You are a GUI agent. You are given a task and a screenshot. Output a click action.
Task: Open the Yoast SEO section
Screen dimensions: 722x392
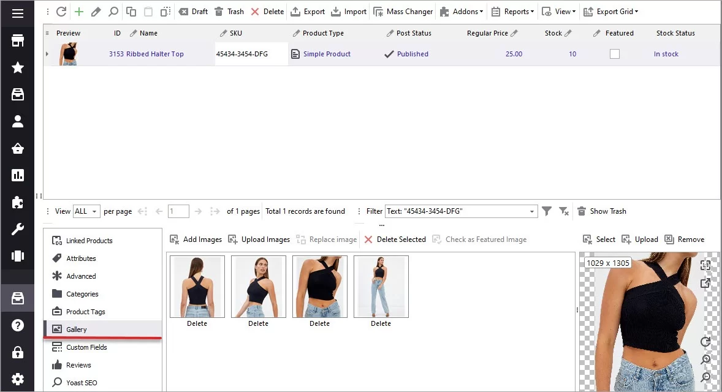[81, 382]
